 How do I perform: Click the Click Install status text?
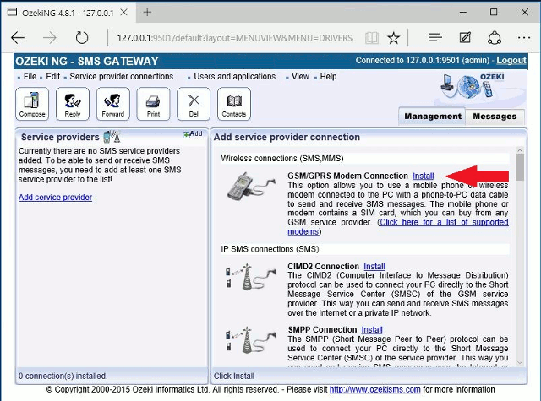234,377
